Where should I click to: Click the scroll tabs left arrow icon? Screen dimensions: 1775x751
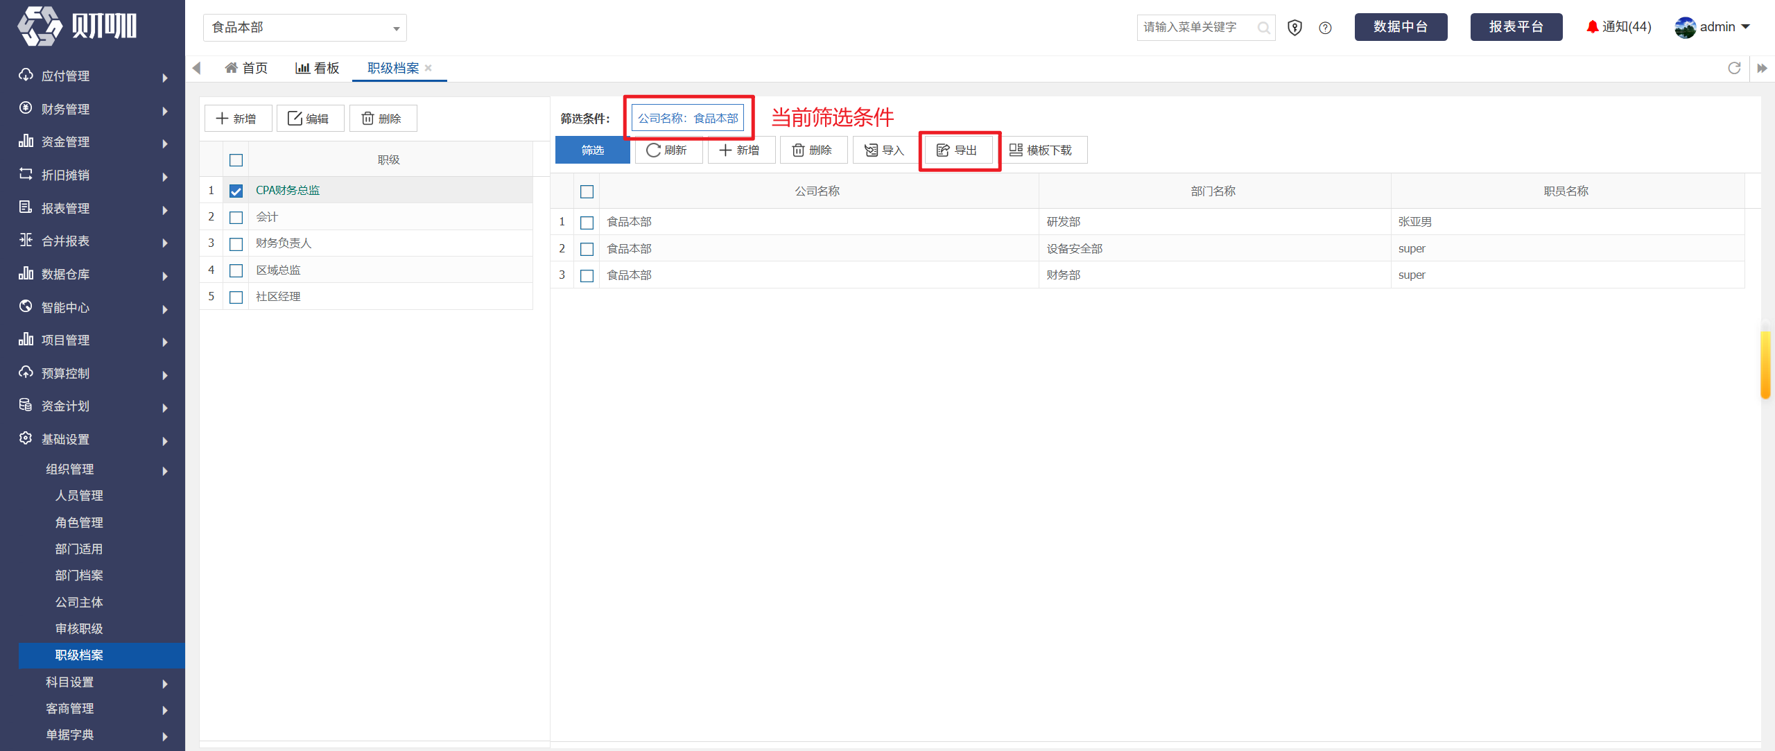(x=196, y=68)
